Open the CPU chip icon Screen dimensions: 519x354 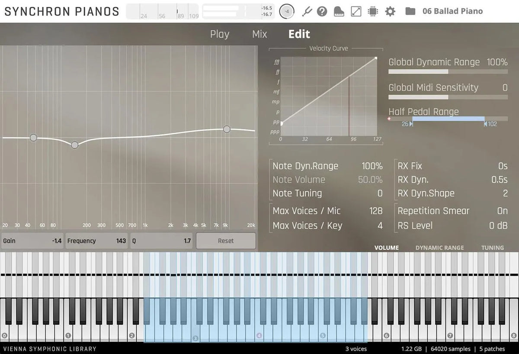(373, 11)
